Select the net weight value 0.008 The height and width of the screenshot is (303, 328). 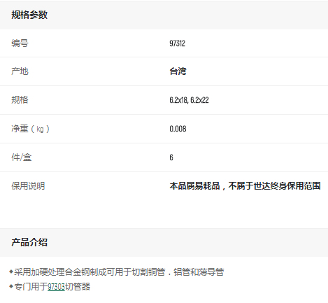(178, 129)
